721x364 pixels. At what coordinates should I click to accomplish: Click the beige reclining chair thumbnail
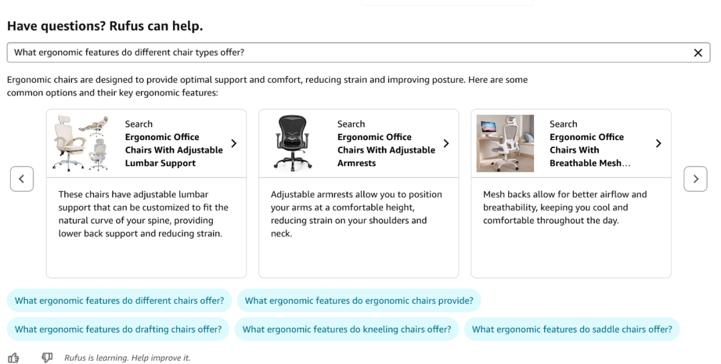[81, 143]
